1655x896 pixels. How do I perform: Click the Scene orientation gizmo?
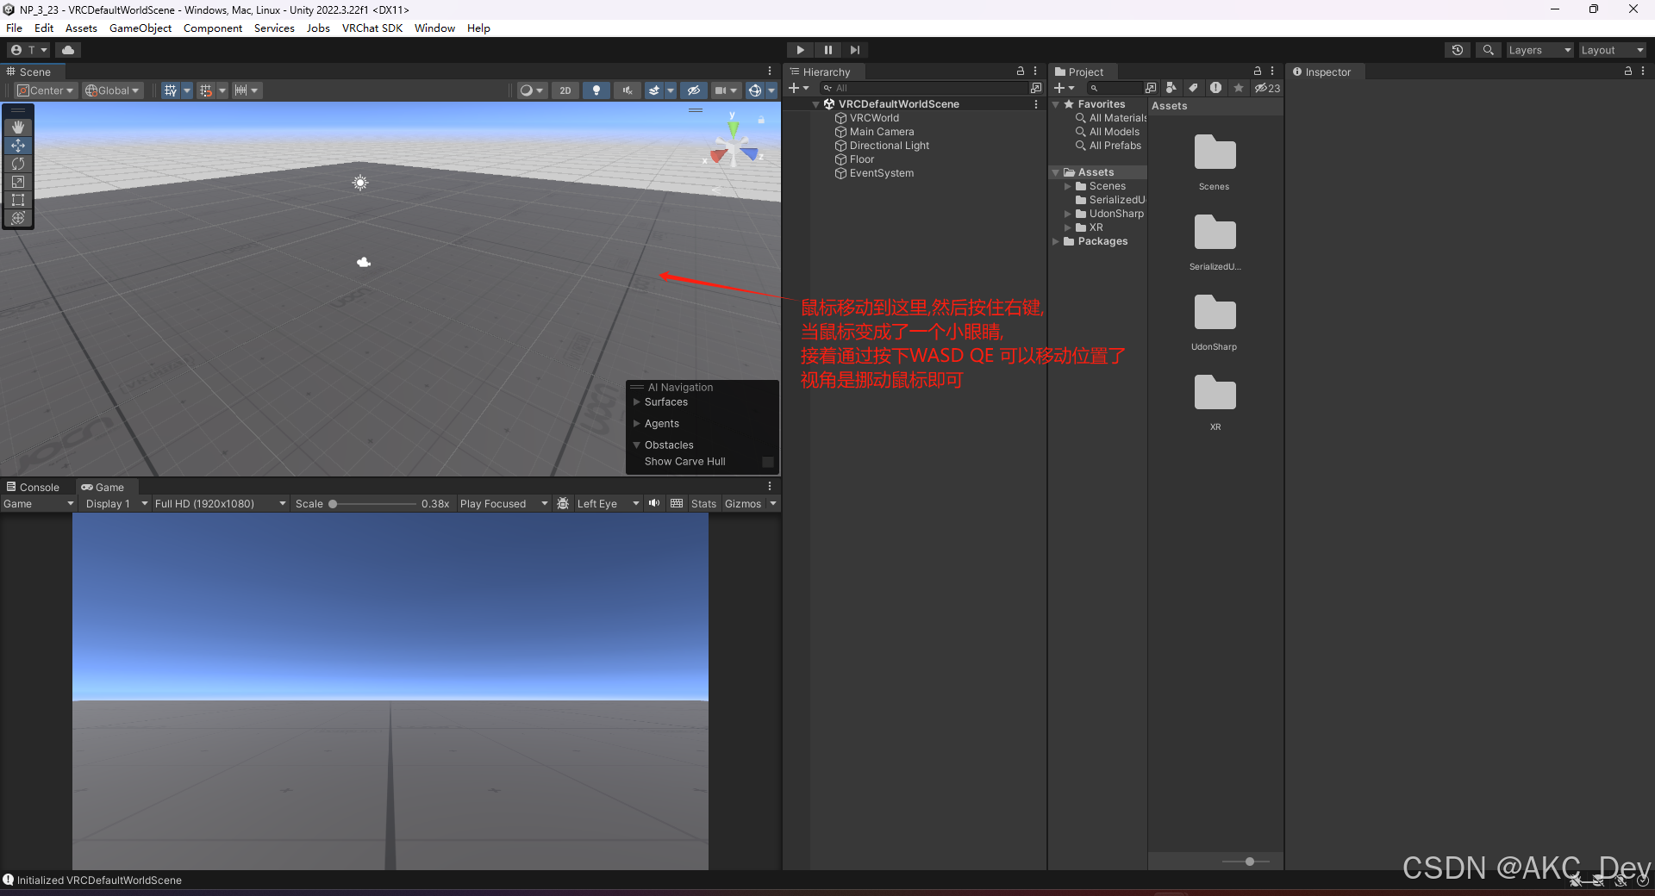point(733,149)
